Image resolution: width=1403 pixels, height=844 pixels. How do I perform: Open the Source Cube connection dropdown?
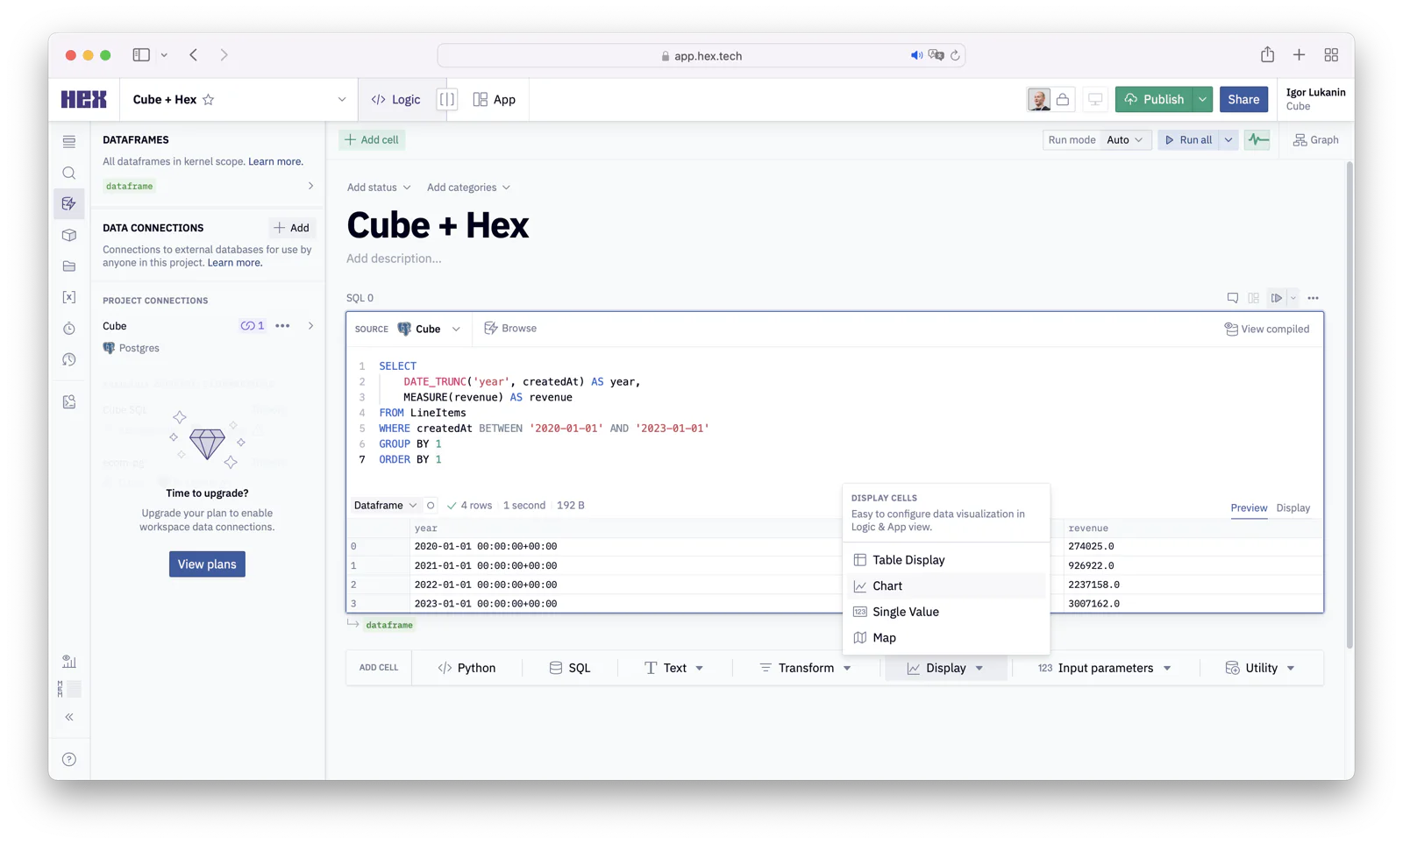(x=429, y=329)
